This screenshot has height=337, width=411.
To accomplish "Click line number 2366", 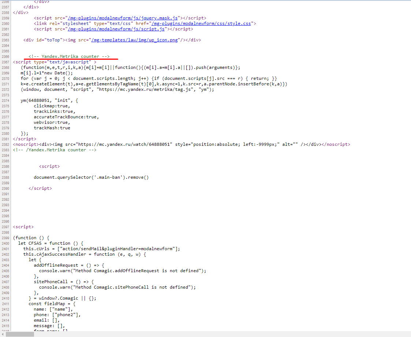I will coord(5,57).
